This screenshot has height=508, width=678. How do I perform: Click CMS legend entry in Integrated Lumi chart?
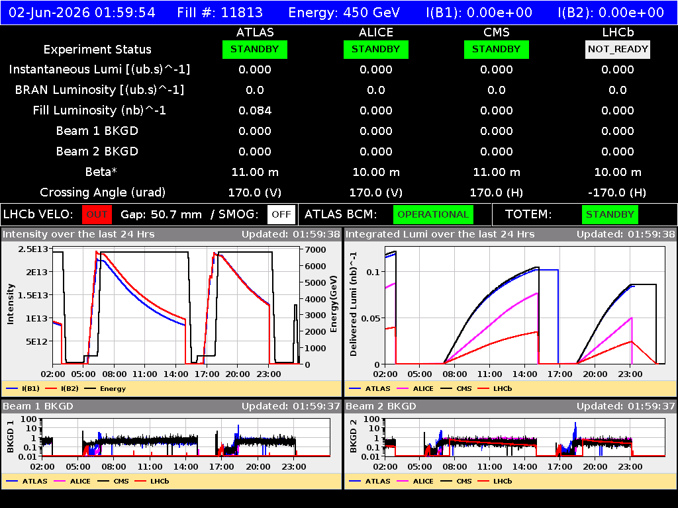(x=456, y=389)
